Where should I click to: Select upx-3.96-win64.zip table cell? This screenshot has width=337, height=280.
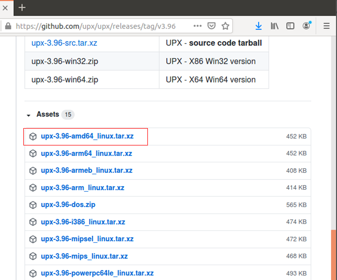click(x=92, y=79)
